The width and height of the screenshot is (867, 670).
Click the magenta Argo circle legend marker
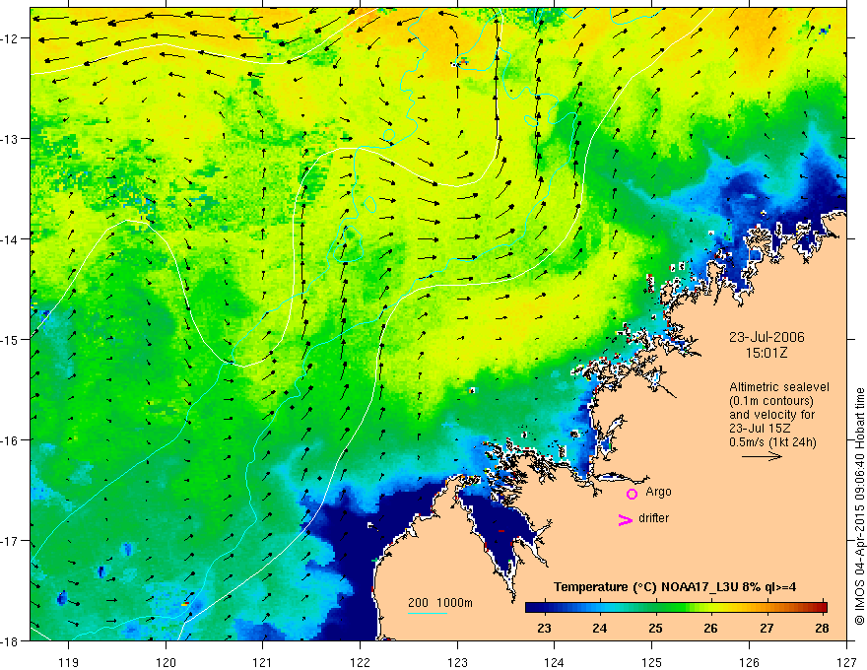(x=632, y=494)
